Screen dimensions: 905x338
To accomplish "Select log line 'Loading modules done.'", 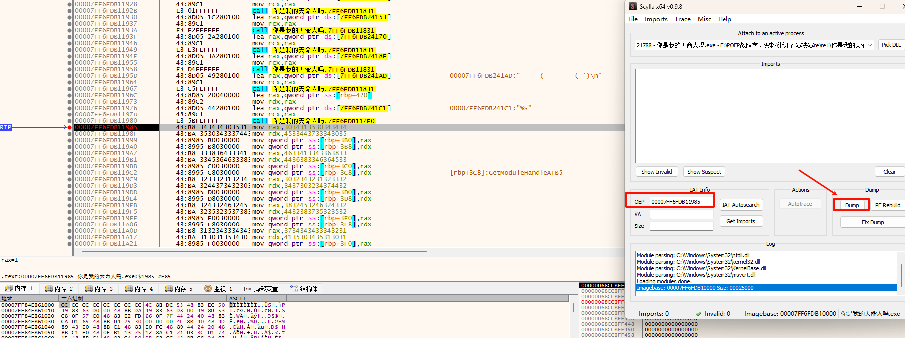I will [664, 281].
